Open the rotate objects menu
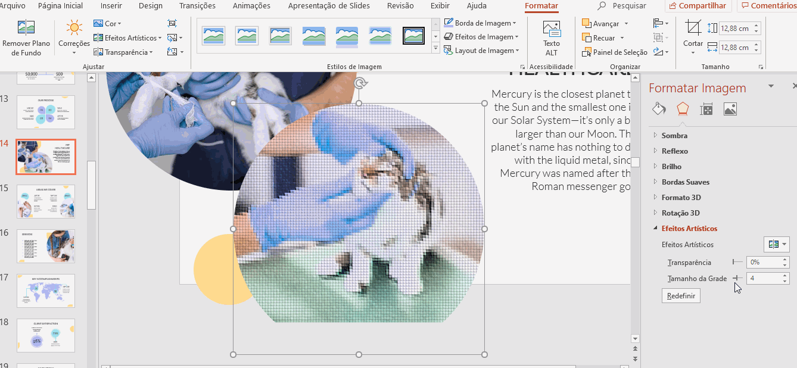The height and width of the screenshot is (368, 797). click(661, 52)
